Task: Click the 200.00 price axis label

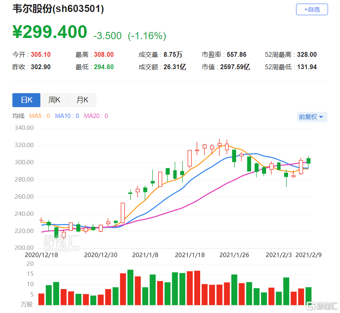Action: click(x=24, y=248)
